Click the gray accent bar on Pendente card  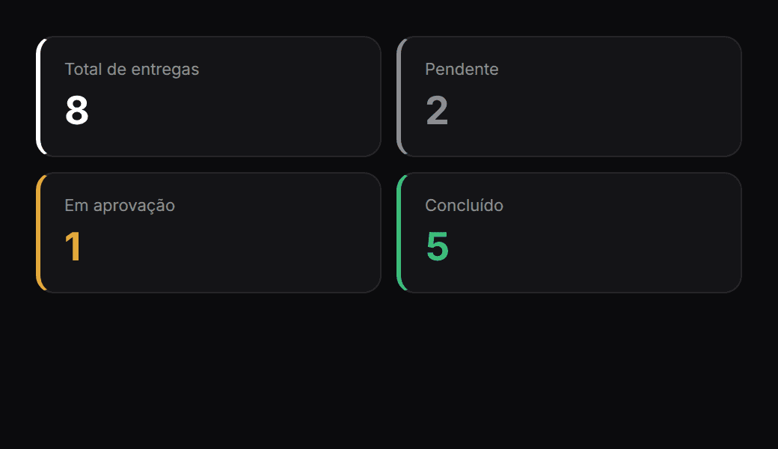click(x=399, y=97)
